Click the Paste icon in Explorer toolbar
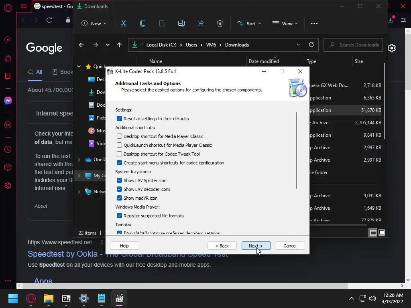The height and width of the screenshot is (308, 411). tap(162, 24)
